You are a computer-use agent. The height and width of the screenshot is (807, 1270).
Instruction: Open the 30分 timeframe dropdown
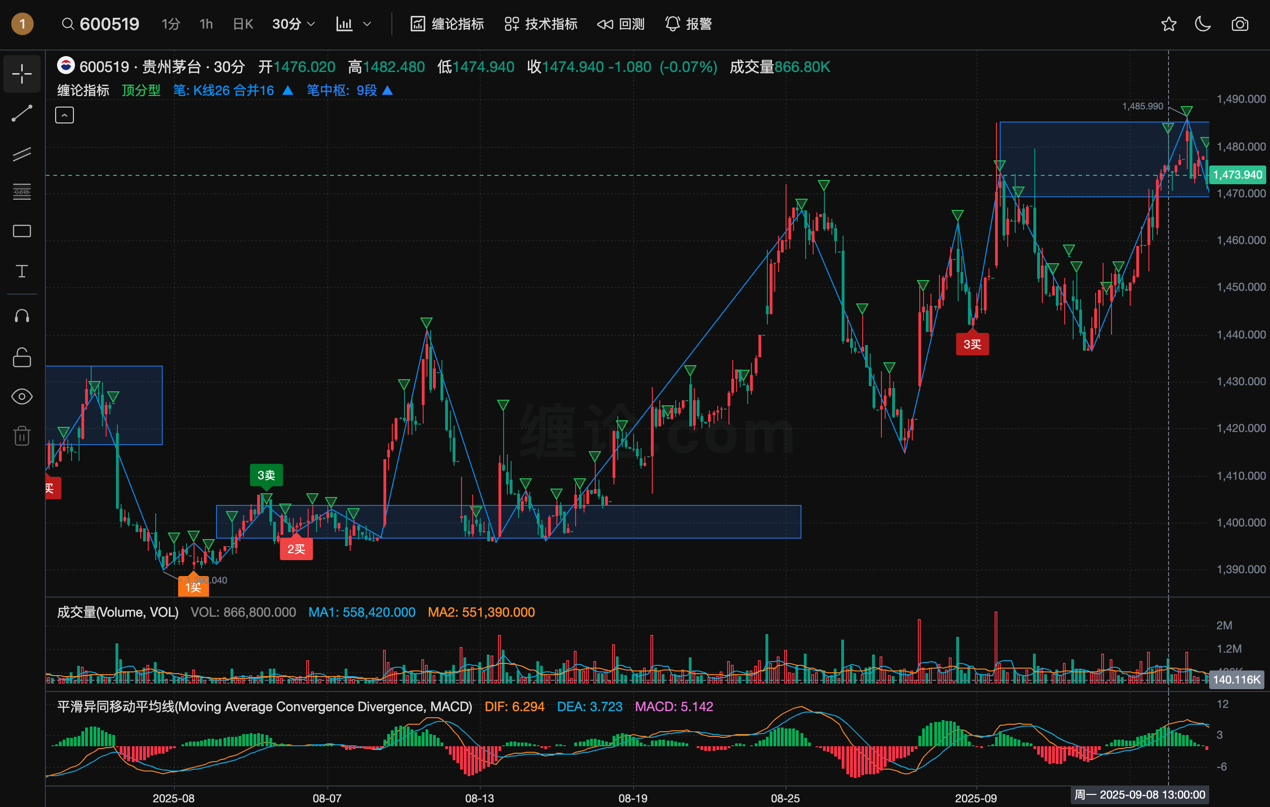[293, 24]
